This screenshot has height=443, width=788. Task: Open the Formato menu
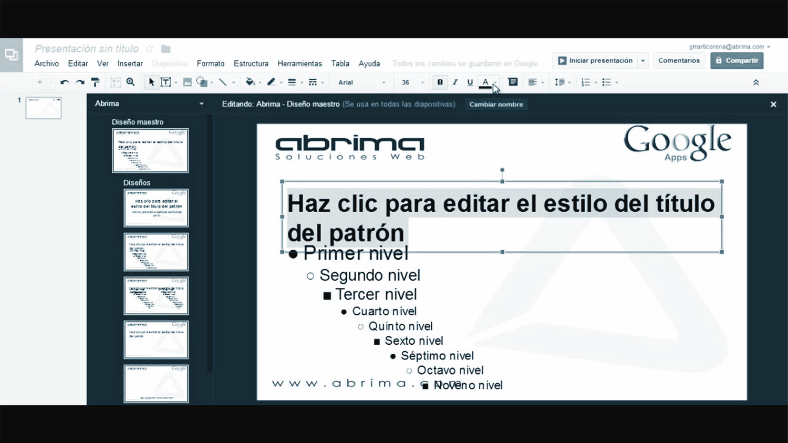211,64
